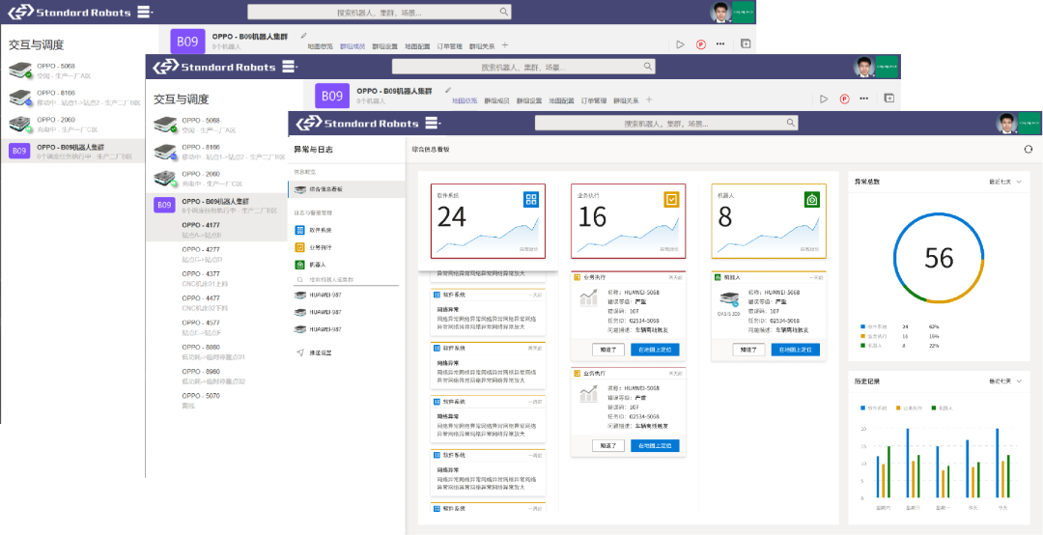Image resolution: width=1043 pixels, height=535 pixels.
Task: Switch to 地图总览 tab in middle window
Action: (465, 101)
